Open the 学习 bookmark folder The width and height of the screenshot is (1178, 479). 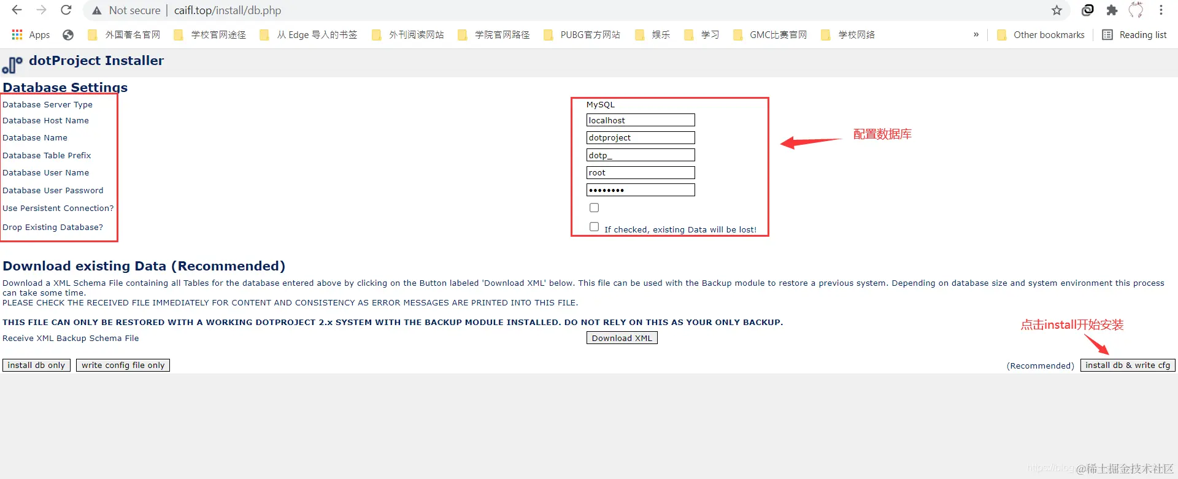click(701, 35)
